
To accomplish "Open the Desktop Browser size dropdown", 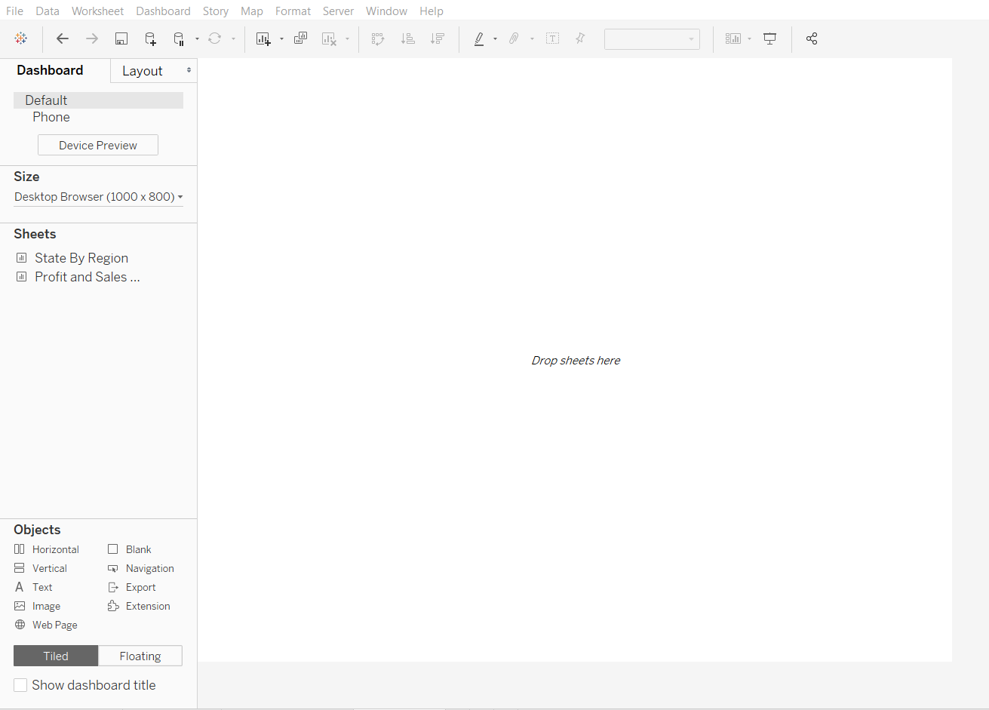I will 98,197.
